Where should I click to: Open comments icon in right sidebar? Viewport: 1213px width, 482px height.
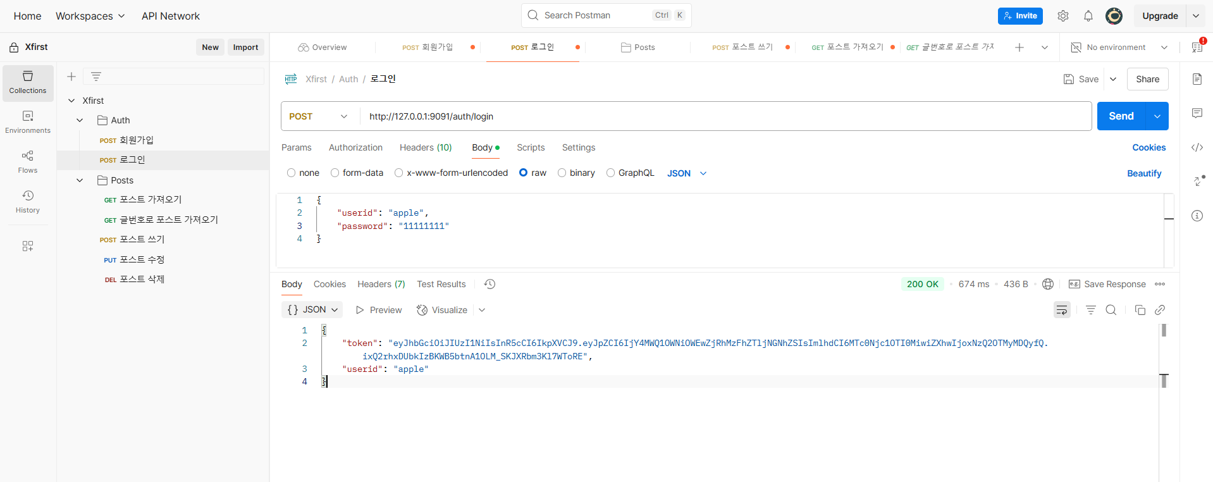(x=1197, y=113)
